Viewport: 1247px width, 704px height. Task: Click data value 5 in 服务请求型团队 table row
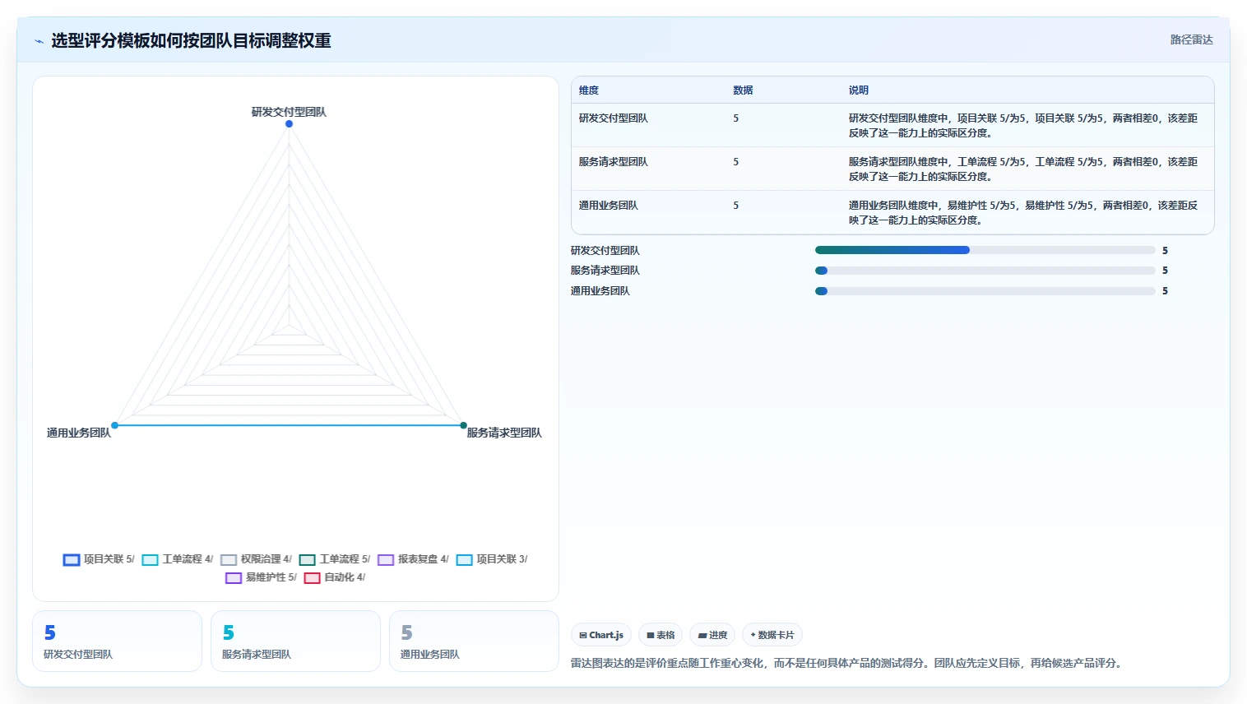[736, 162]
